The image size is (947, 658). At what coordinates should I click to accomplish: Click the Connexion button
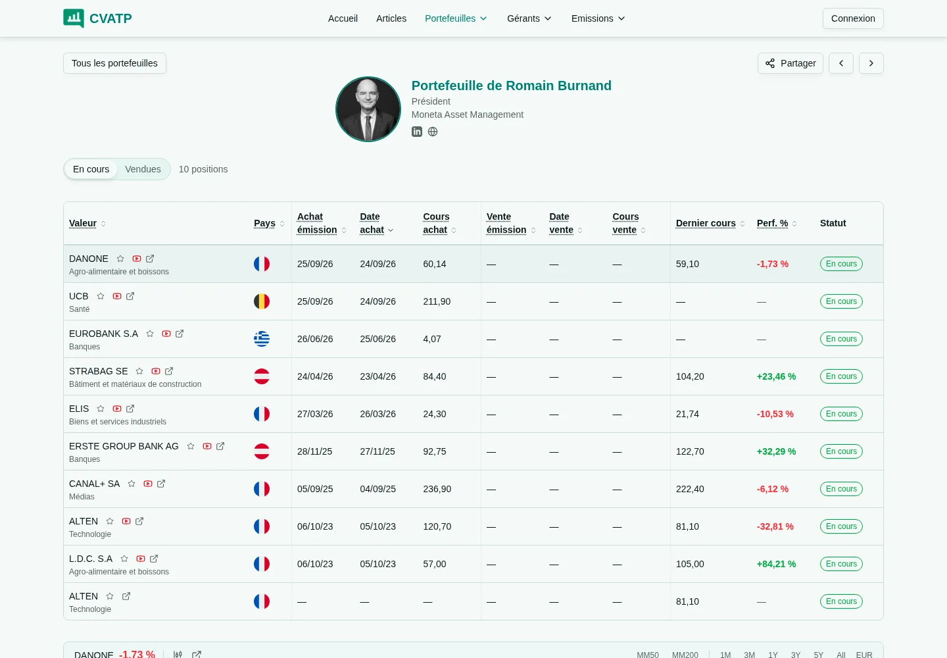tap(853, 18)
